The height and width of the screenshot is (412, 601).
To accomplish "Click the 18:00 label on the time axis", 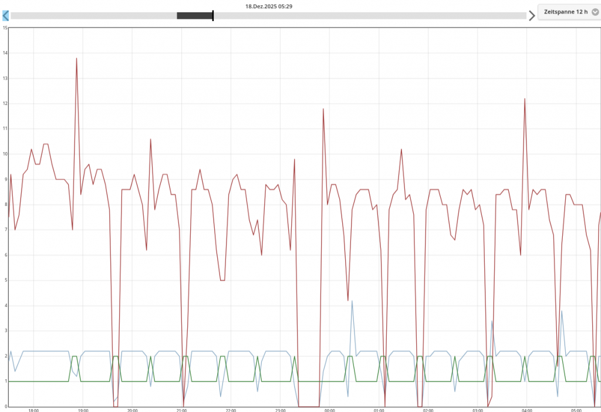I will tap(33, 410).
